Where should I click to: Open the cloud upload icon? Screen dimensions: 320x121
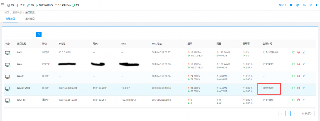point(304,5)
